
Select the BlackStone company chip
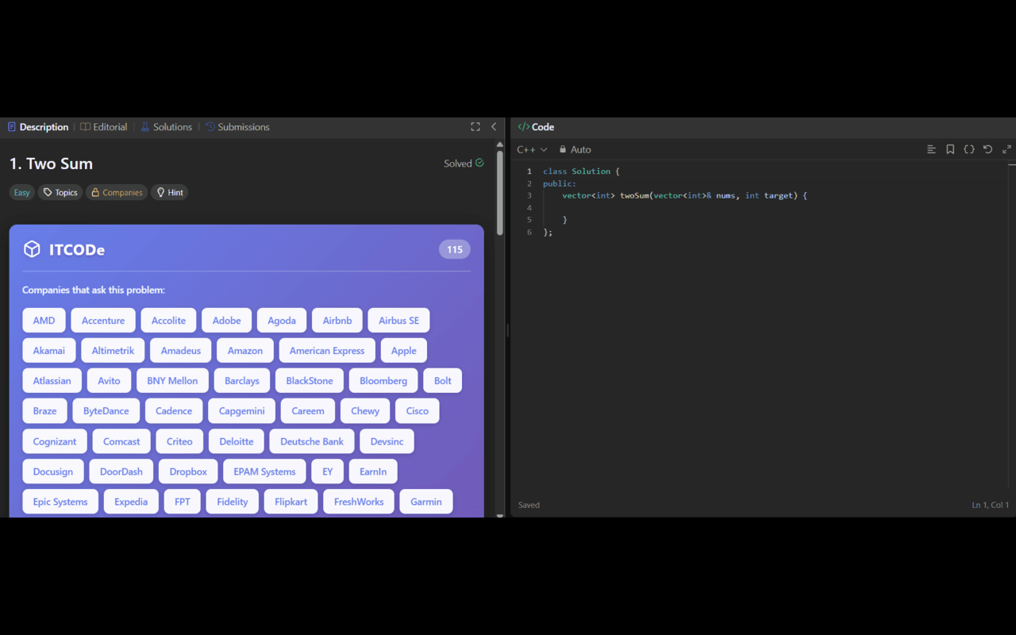pyautogui.click(x=310, y=381)
